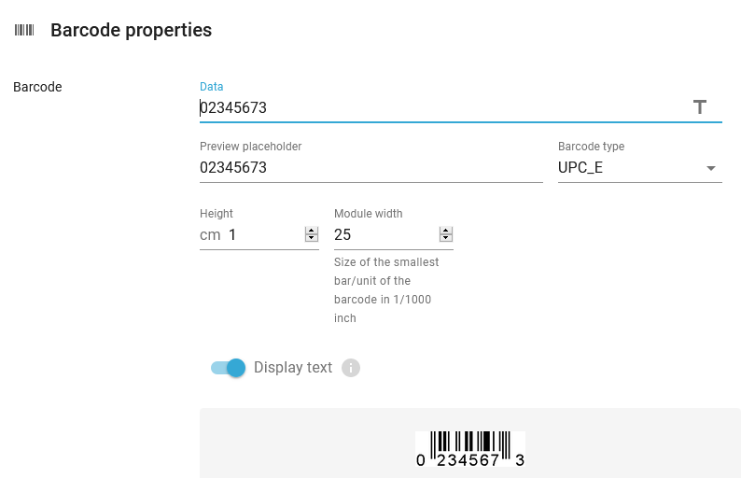This screenshot has width=755, height=478.
Task: Click the Barcode type field label
Action: point(591,146)
